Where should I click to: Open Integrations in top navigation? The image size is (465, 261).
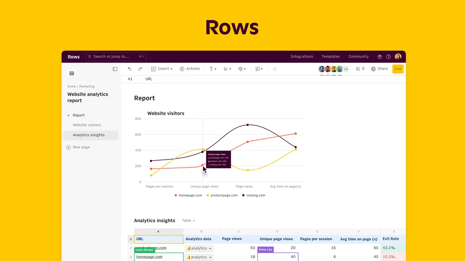[x=302, y=57]
